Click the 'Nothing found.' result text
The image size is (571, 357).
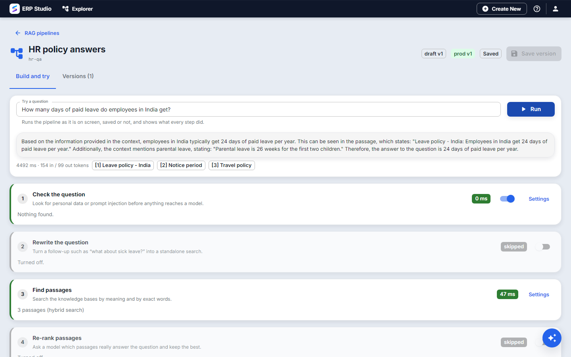(x=35, y=215)
